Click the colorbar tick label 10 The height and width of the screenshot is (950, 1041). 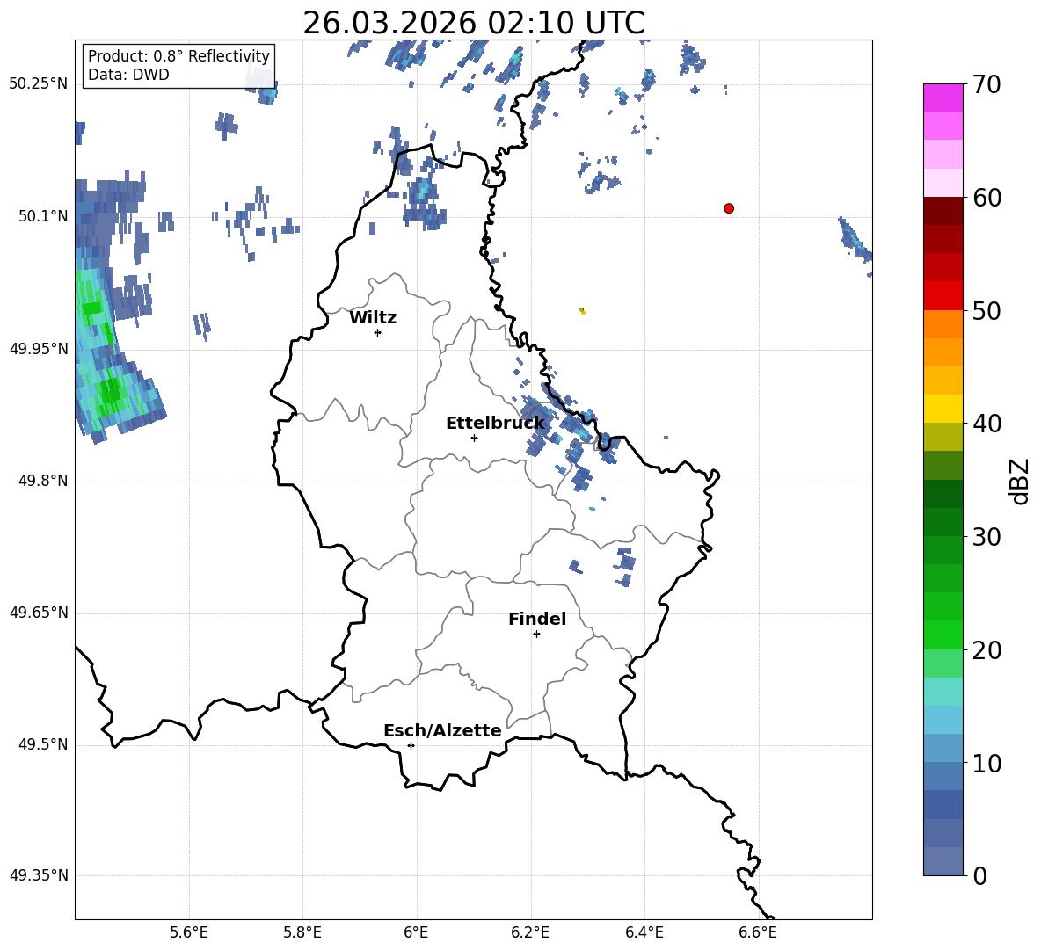point(988,763)
